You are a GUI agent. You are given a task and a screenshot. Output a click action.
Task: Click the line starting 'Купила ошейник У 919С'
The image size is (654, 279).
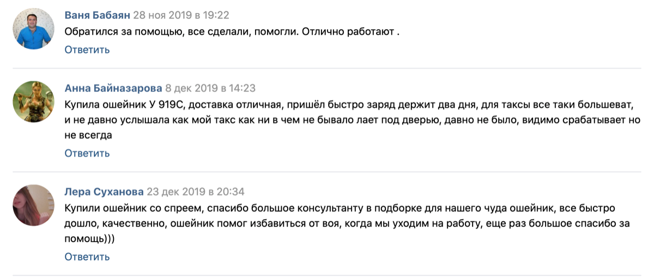tap(349, 104)
